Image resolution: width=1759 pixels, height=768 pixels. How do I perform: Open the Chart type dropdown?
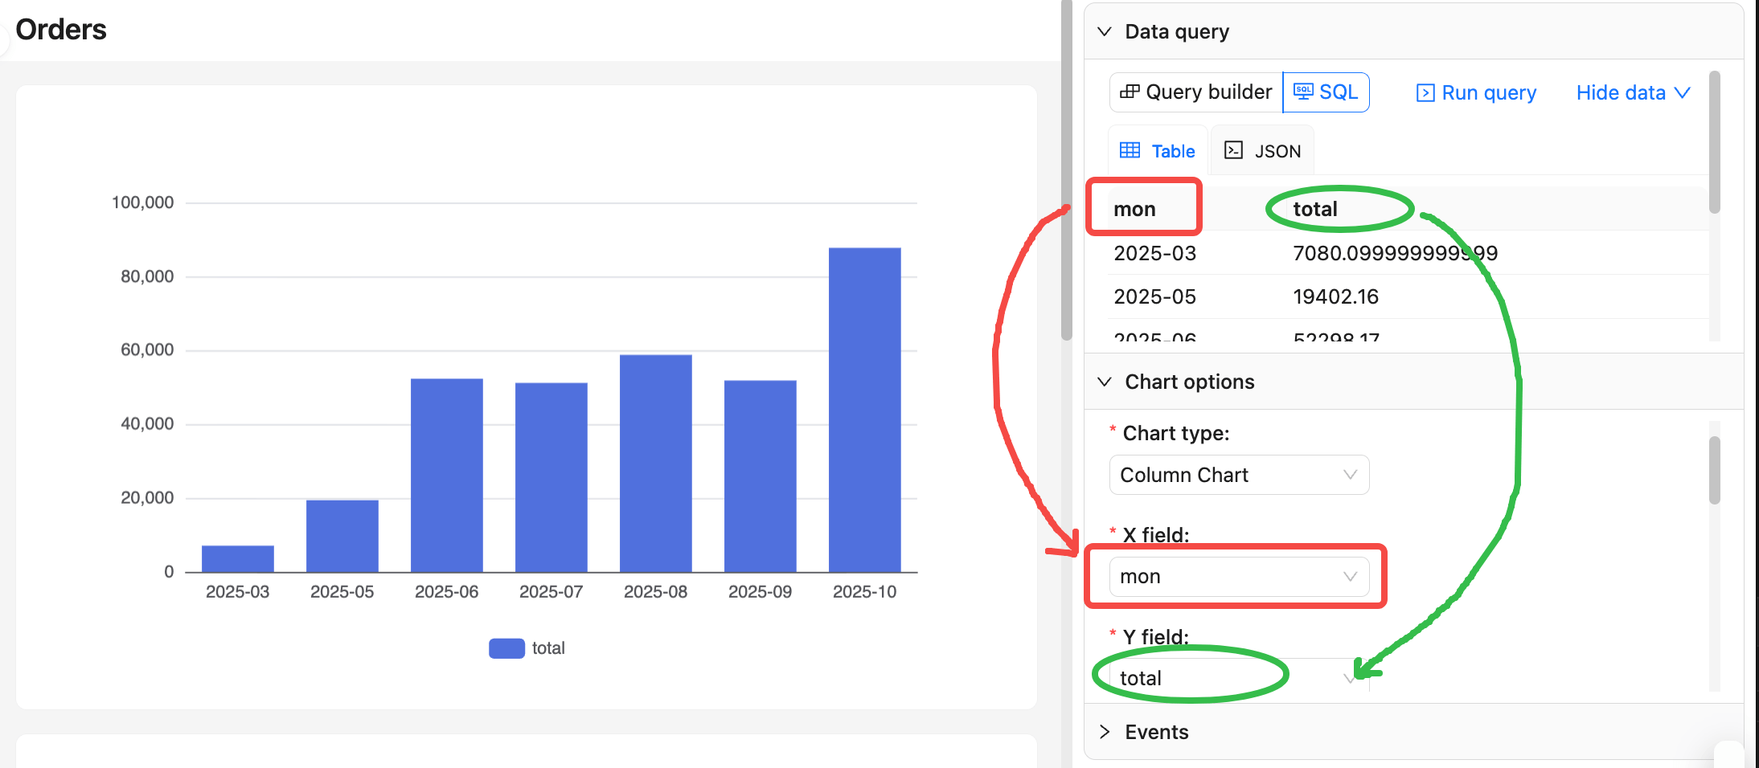1238,475
